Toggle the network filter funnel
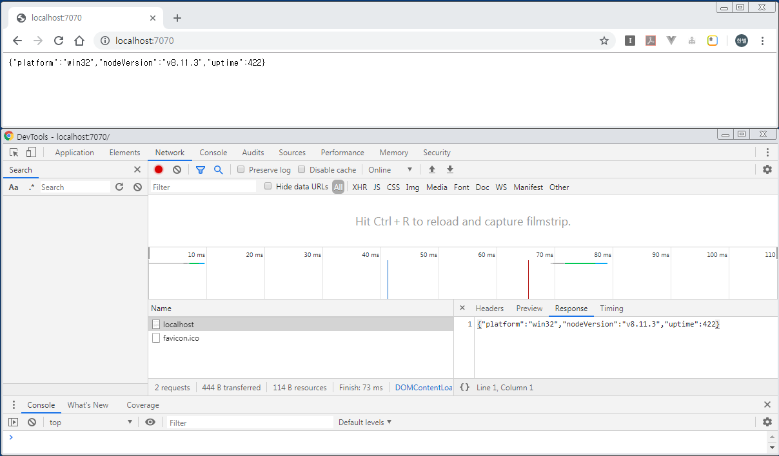779x456 pixels. pos(201,170)
